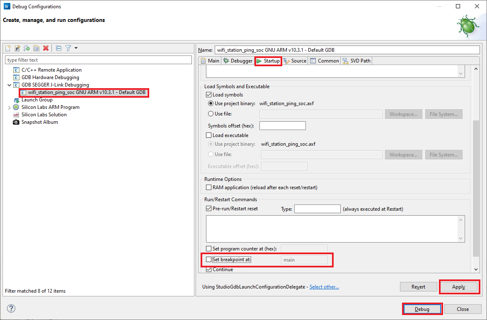Image resolution: width=487 pixels, height=320 pixels.
Task: Collapse all items in the configurations tree
Action: (58, 48)
